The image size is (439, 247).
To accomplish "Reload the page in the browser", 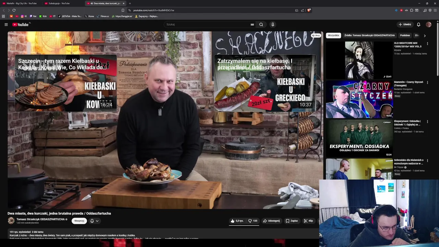I will pos(14,10).
